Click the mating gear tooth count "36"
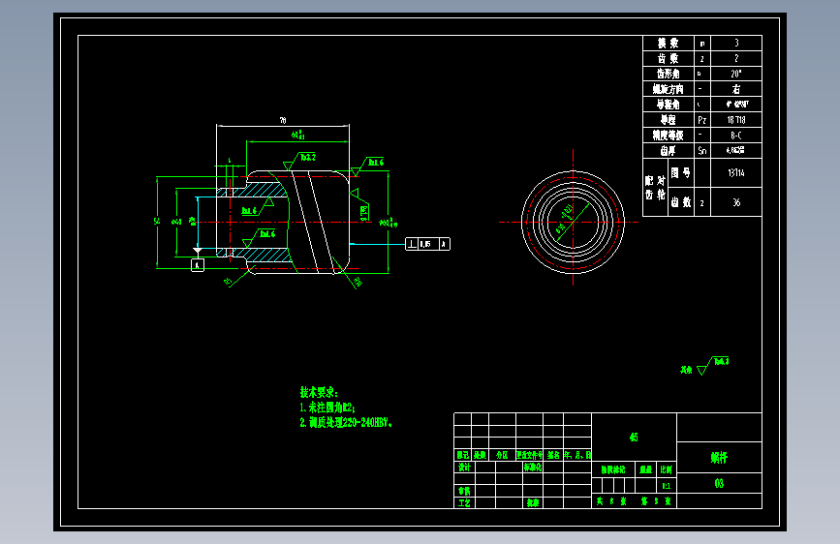 click(736, 202)
